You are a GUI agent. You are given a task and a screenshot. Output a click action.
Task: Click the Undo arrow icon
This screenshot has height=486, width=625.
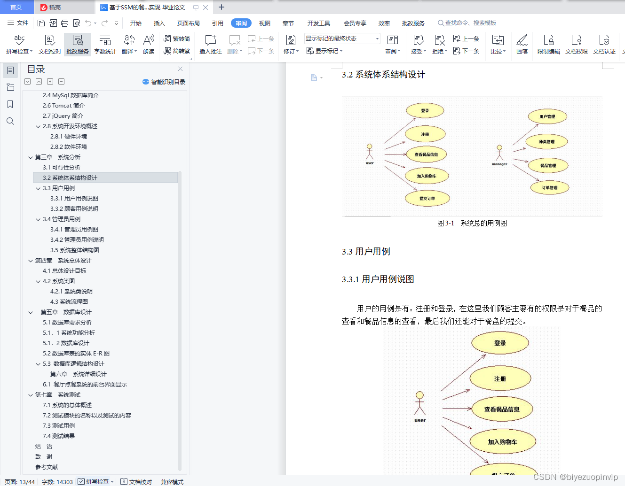click(88, 23)
